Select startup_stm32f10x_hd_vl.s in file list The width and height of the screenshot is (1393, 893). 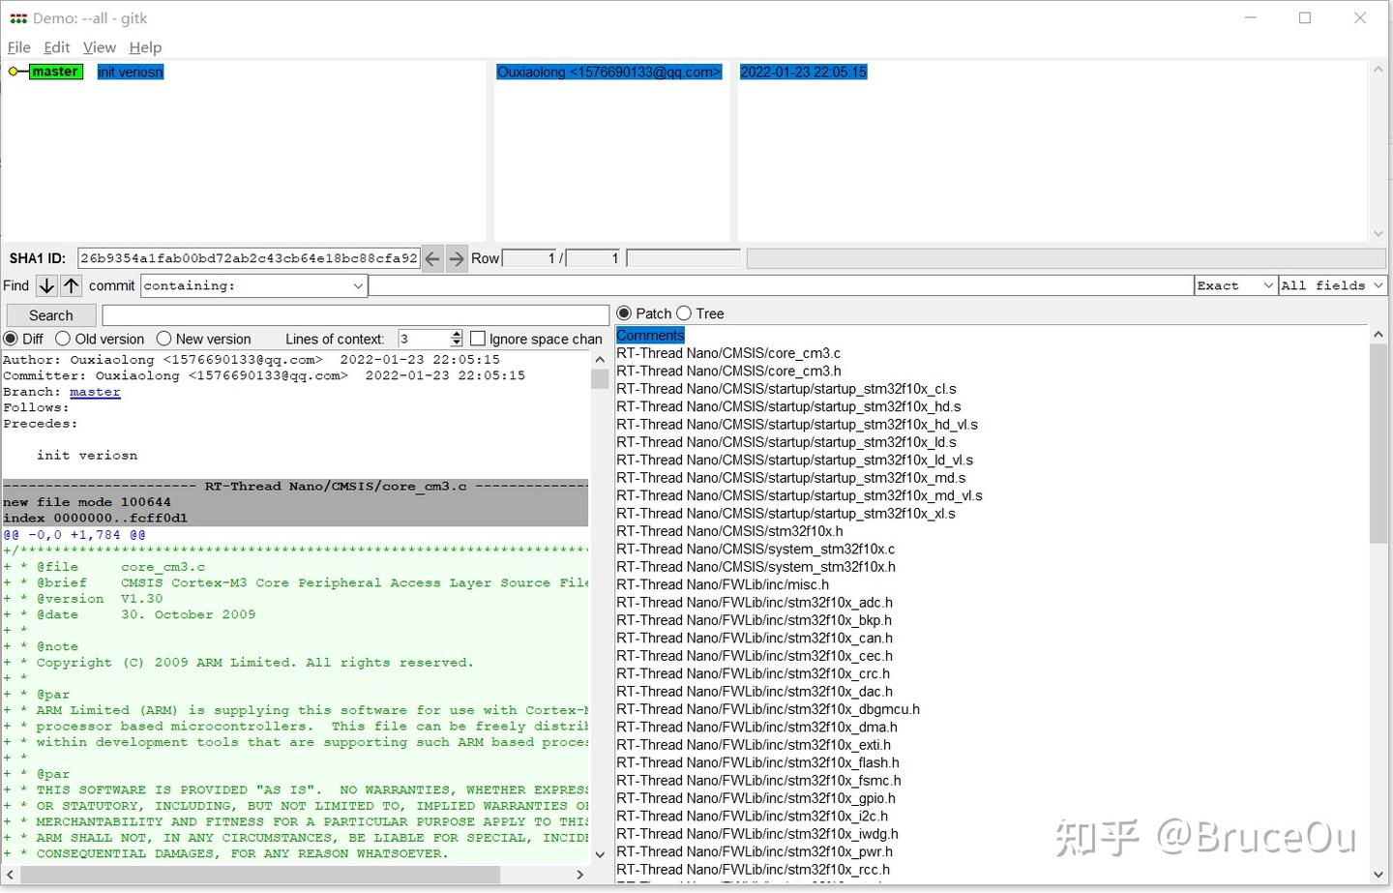pyautogui.click(x=797, y=425)
